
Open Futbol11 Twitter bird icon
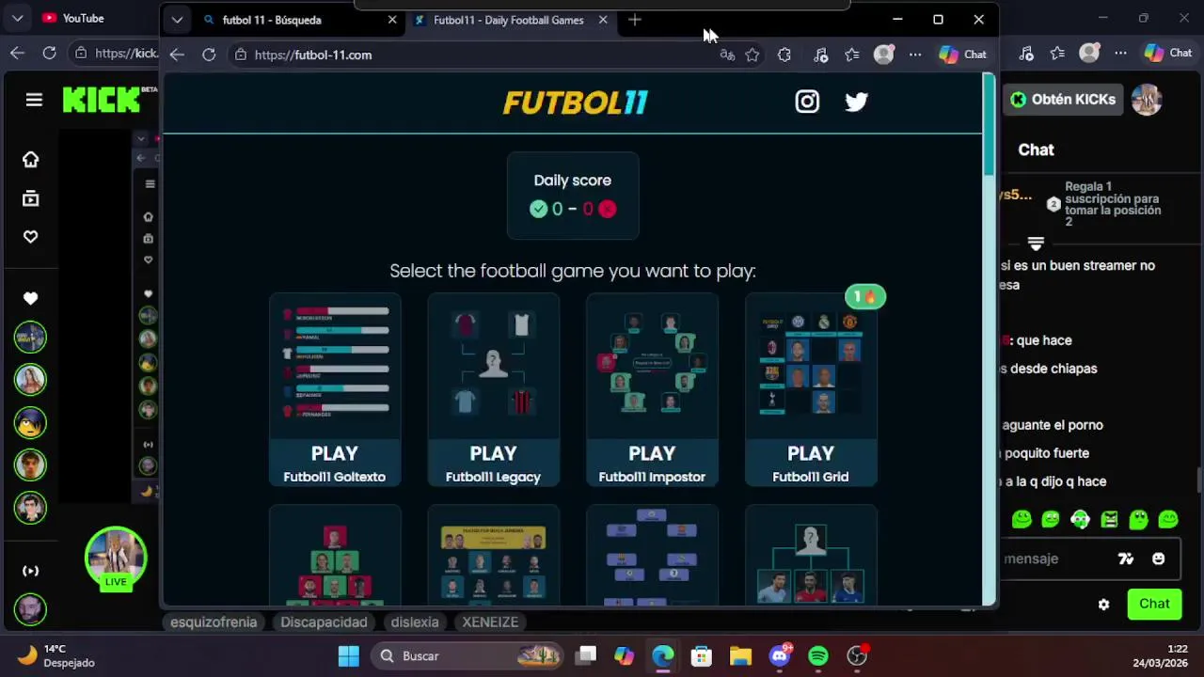pyautogui.click(x=856, y=102)
